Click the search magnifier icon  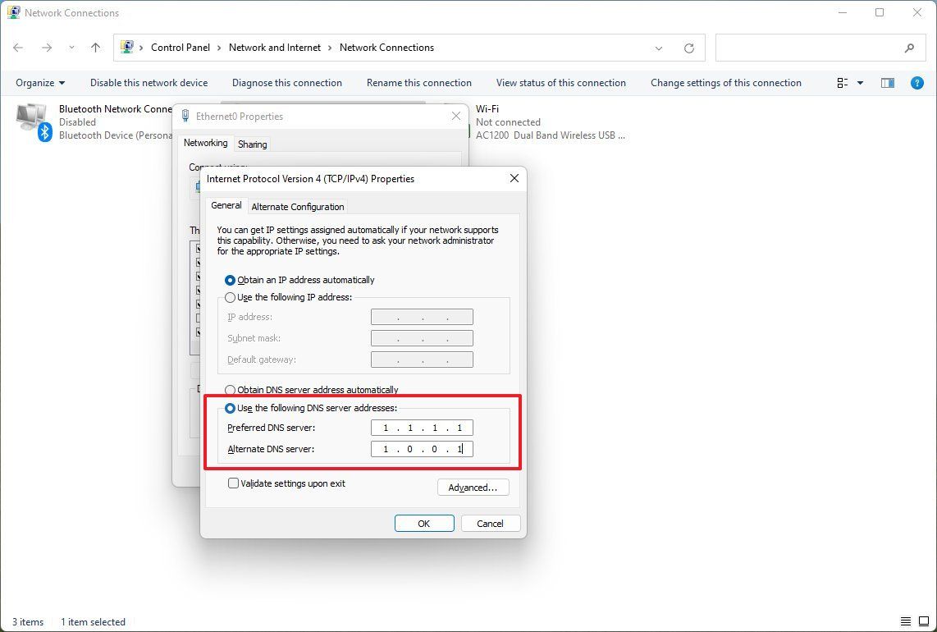pyautogui.click(x=911, y=48)
